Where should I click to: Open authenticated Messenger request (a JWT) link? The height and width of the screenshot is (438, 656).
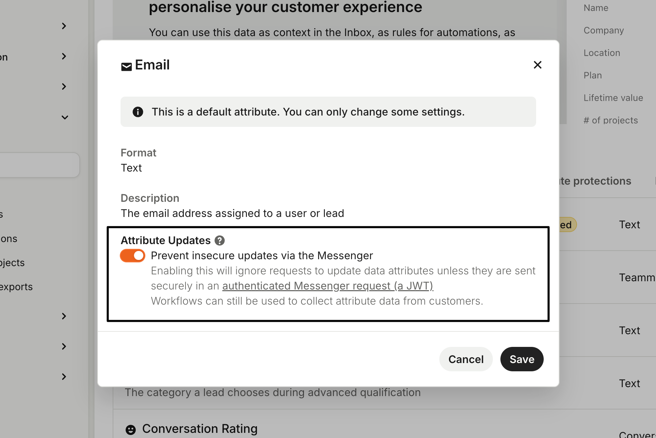click(x=328, y=286)
